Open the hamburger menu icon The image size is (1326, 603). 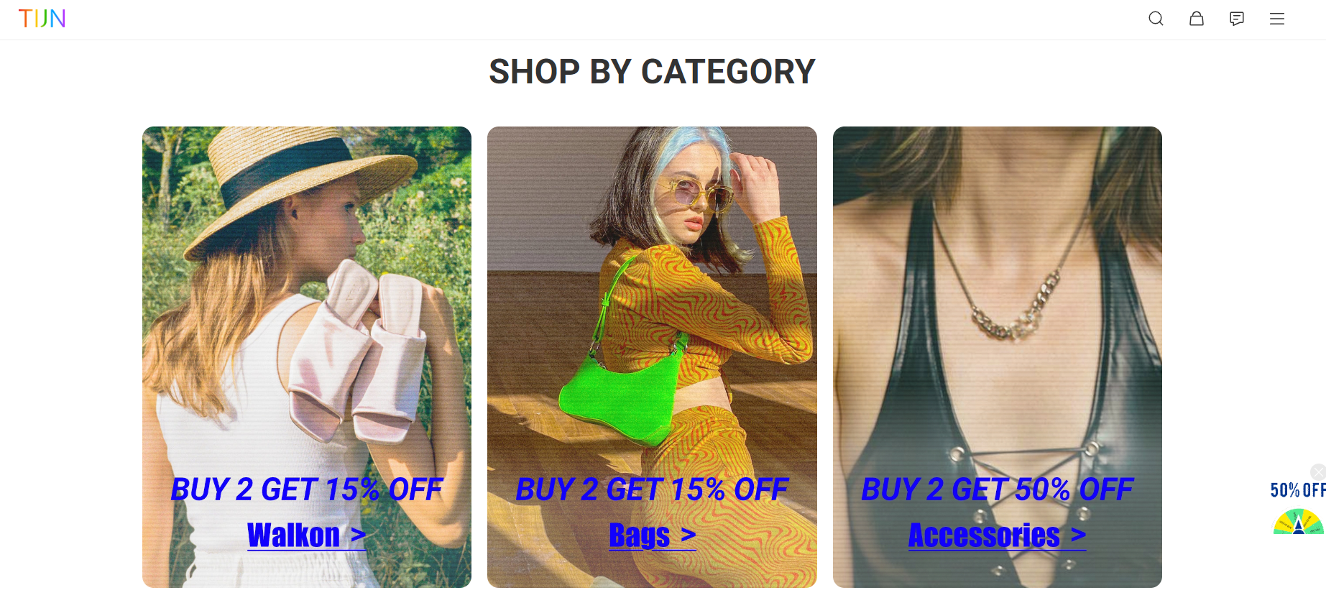pos(1276,19)
